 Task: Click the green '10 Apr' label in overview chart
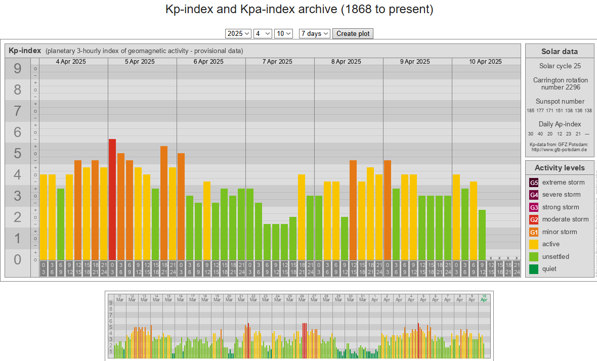coord(484,297)
